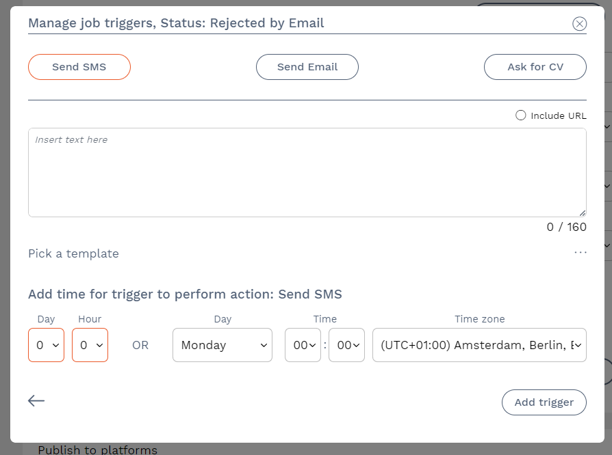
Task: Switch to the Send SMS action
Action: point(79,67)
